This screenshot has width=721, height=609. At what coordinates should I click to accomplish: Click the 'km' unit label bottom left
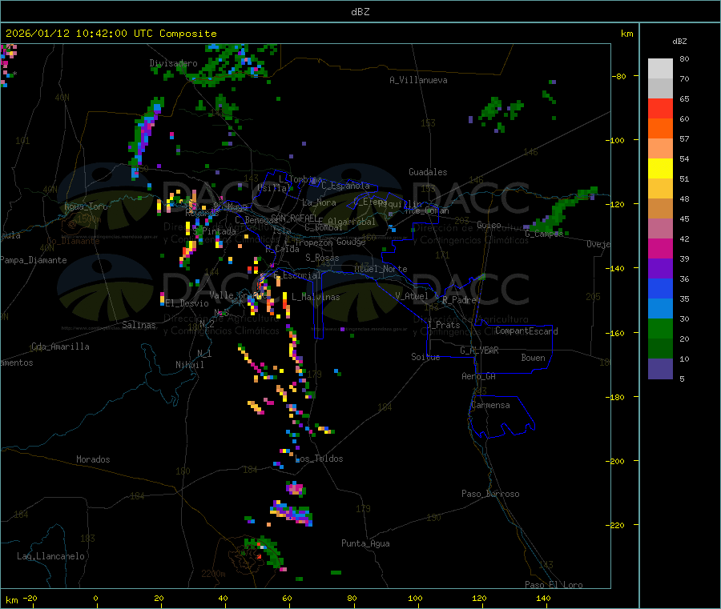[x=11, y=600]
